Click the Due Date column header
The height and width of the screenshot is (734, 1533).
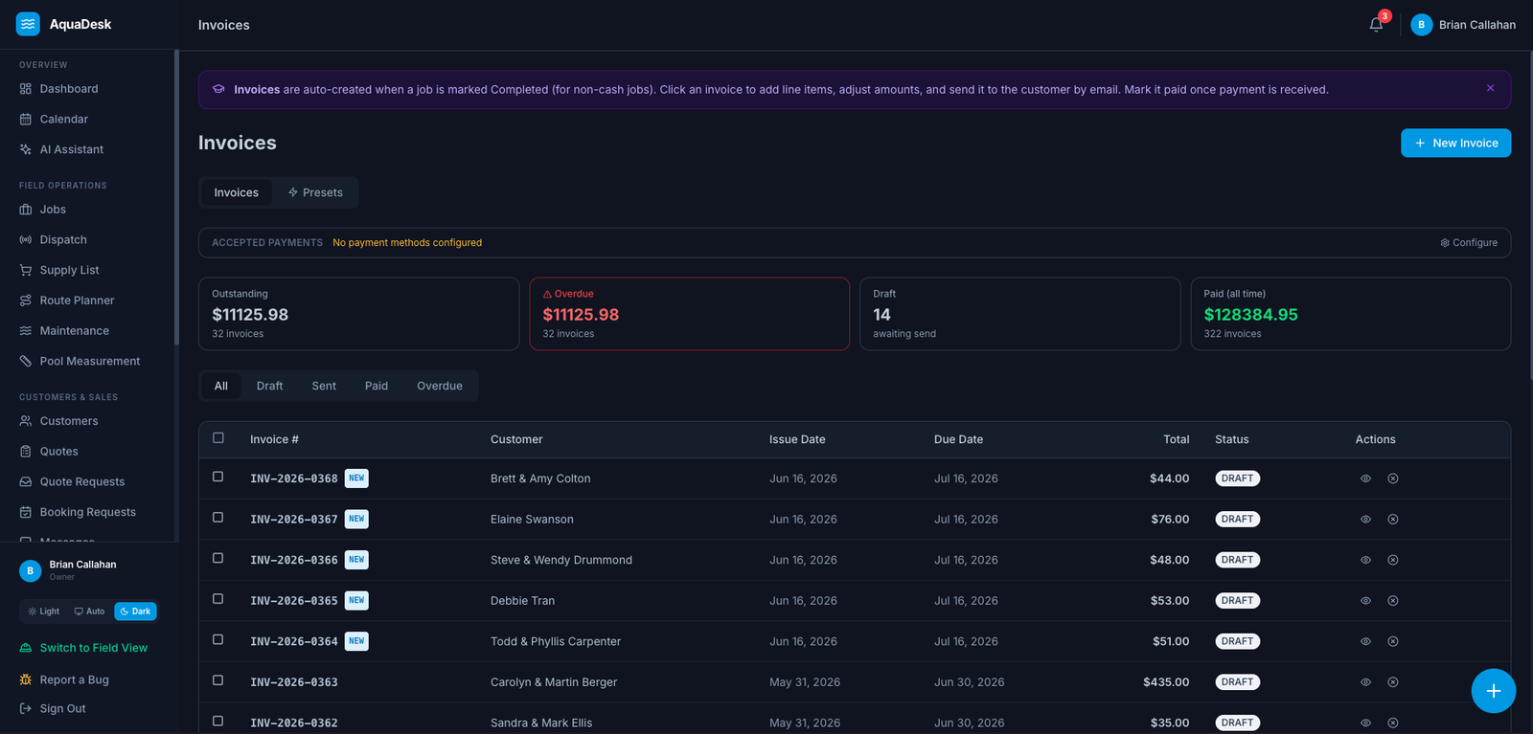(x=958, y=439)
